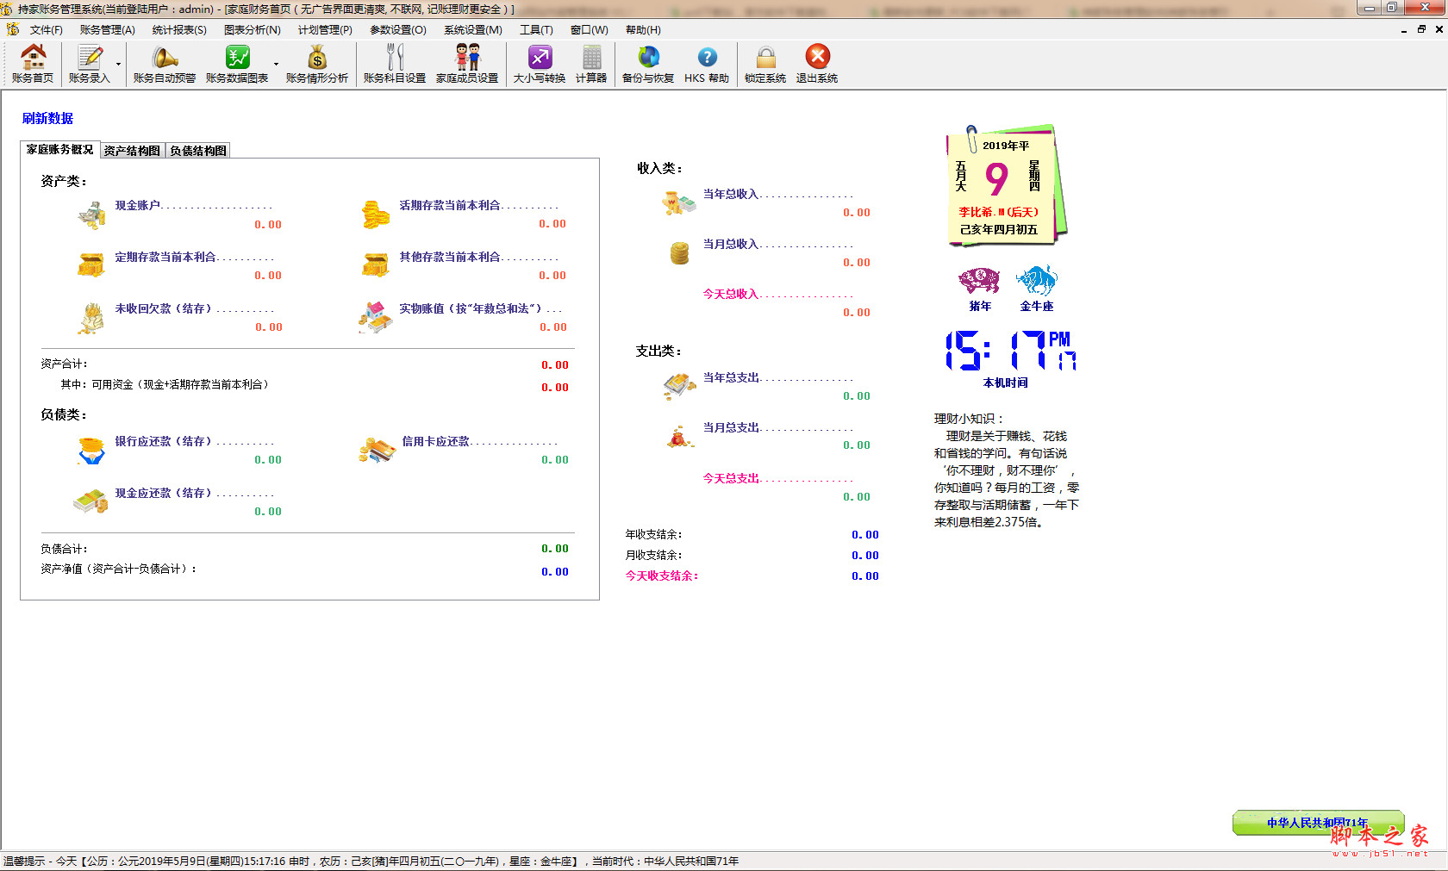The width and height of the screenshot is (1448, 871).
Task: Click the 备份与恢复 backup icon
Action: [648, 64]
